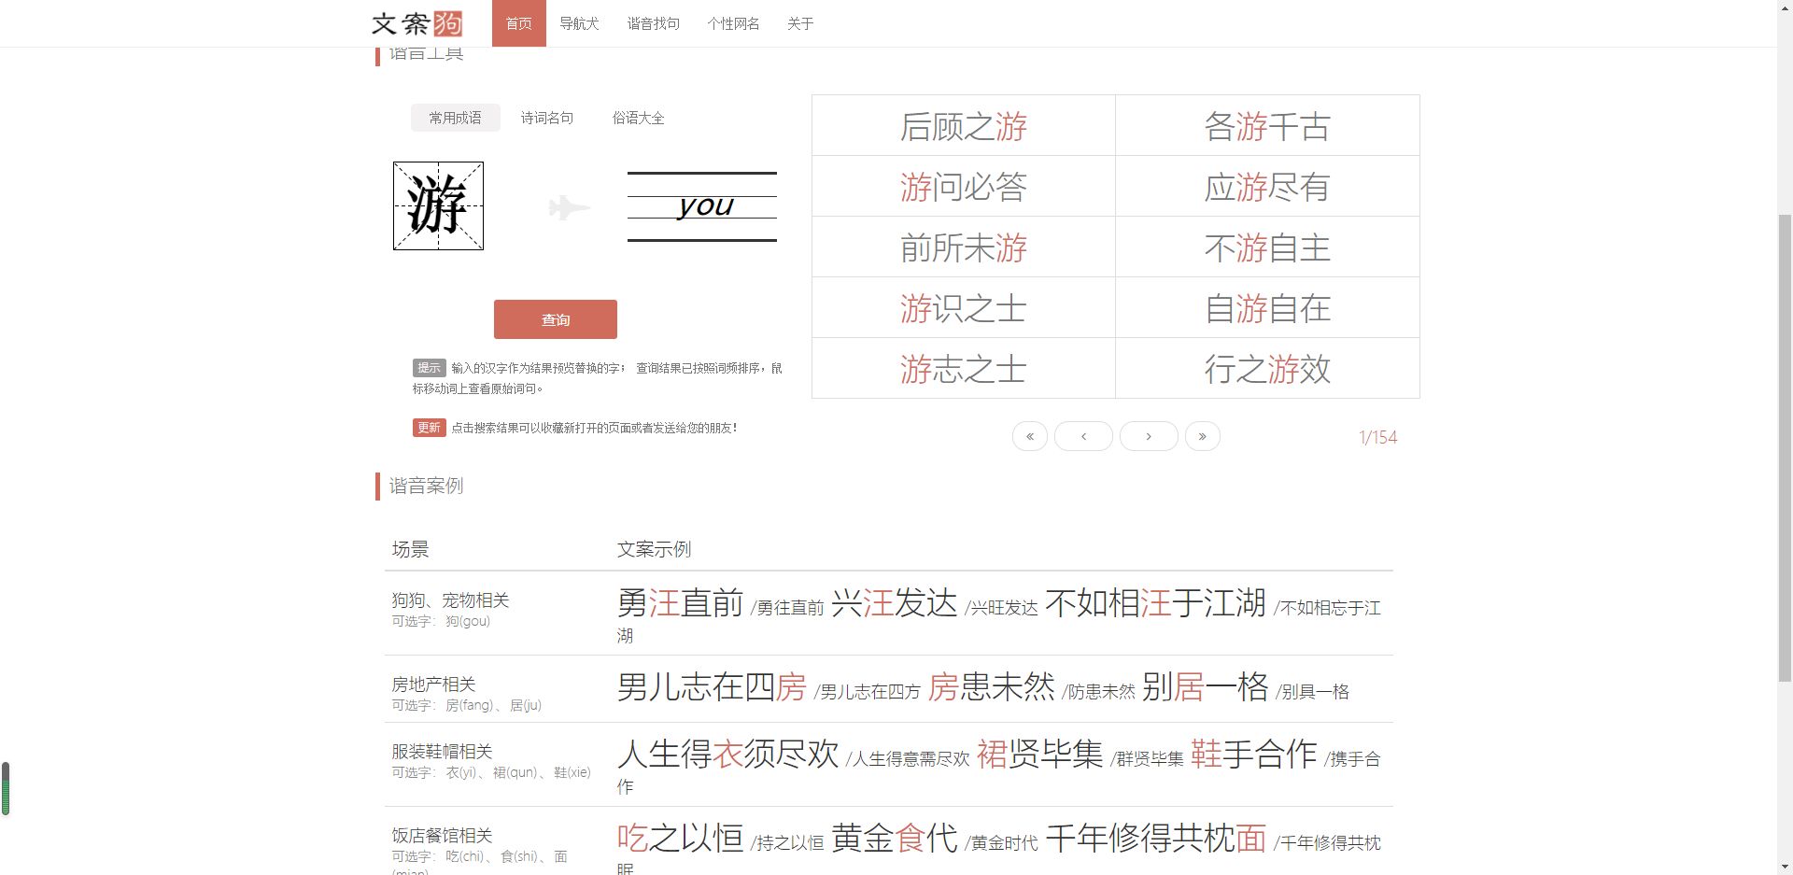Click the green floating side widget

6,788
